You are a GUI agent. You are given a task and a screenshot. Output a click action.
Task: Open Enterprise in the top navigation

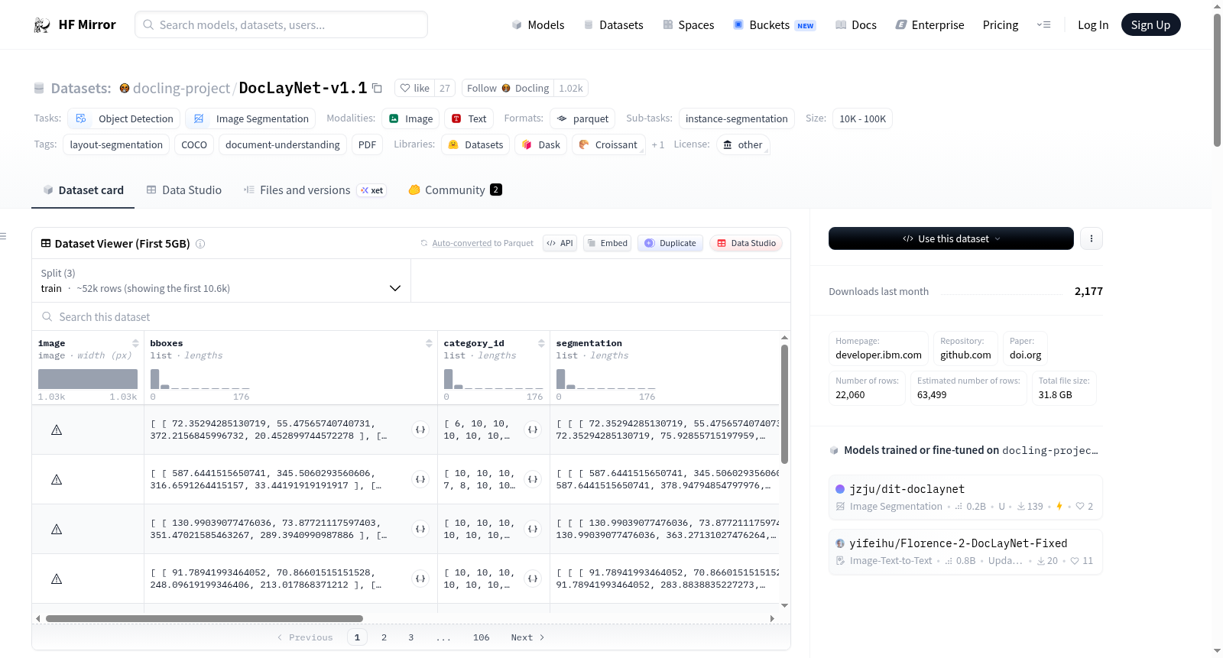pos(930,25)
